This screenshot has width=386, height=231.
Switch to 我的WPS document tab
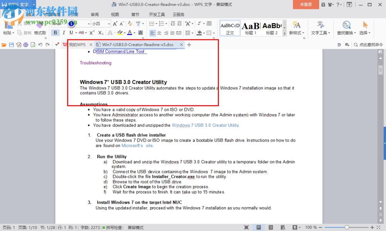point(77,45)
